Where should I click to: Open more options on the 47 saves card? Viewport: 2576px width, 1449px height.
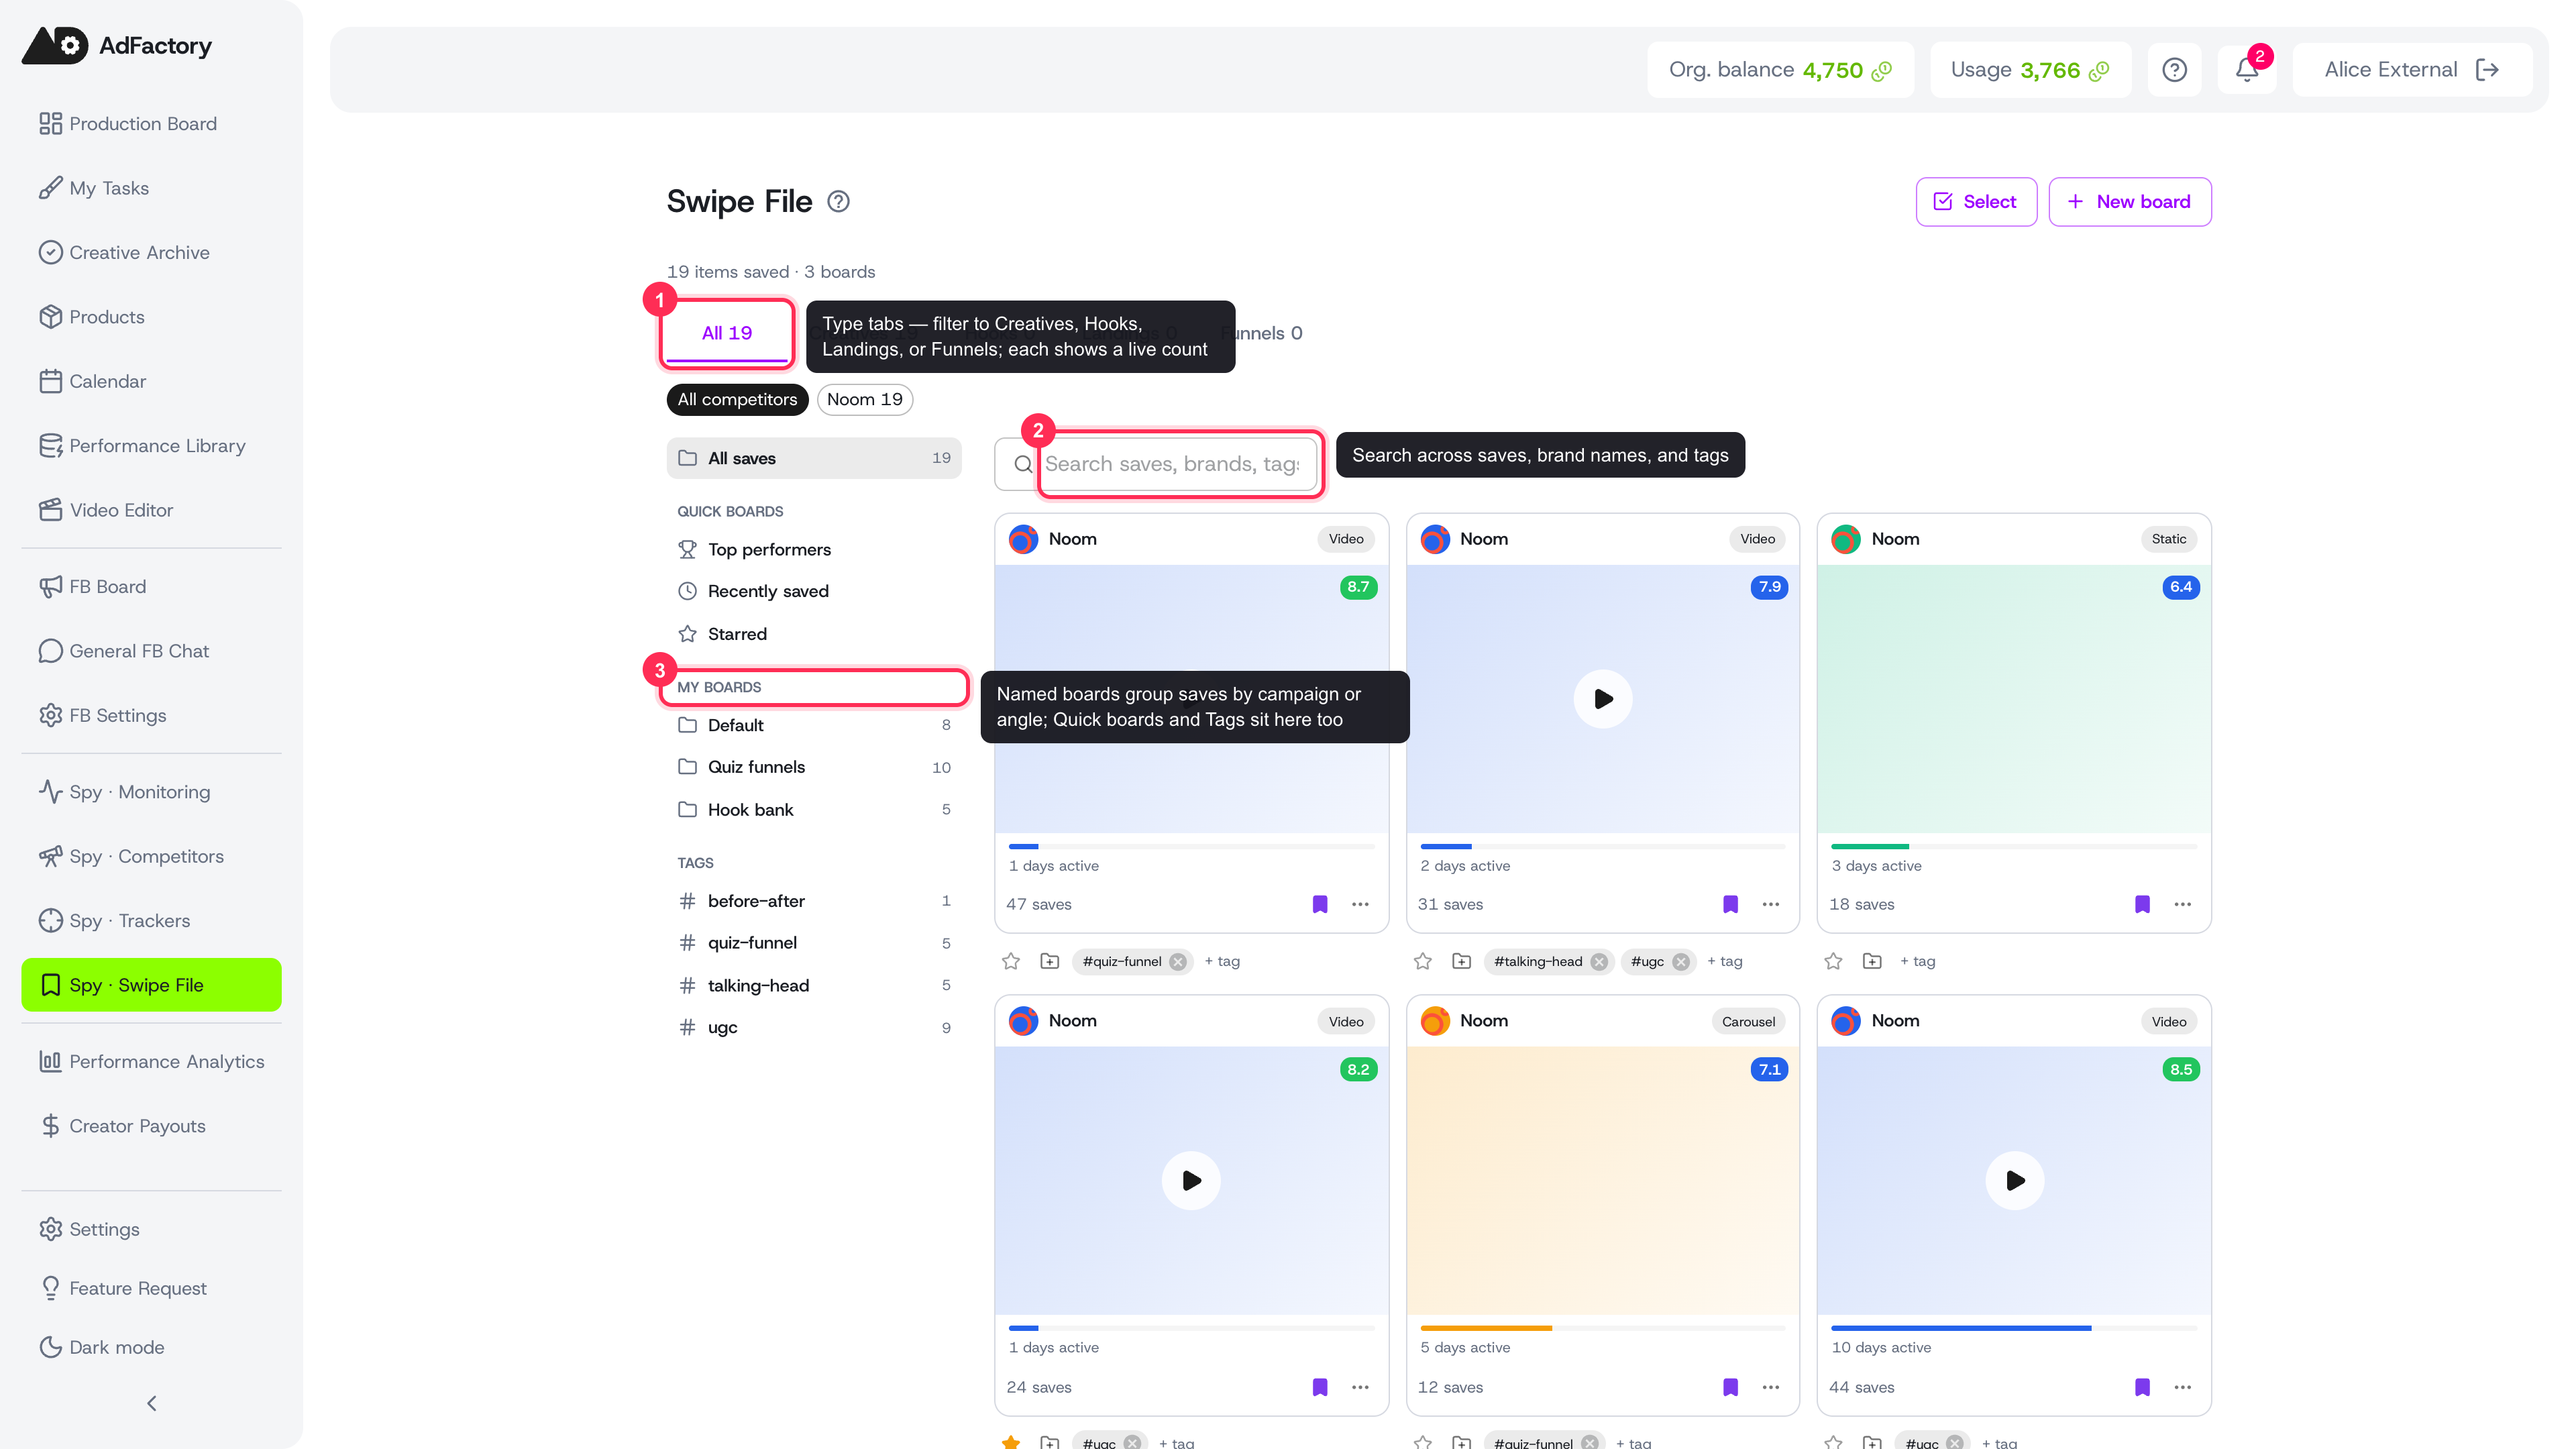(1360, 904)
